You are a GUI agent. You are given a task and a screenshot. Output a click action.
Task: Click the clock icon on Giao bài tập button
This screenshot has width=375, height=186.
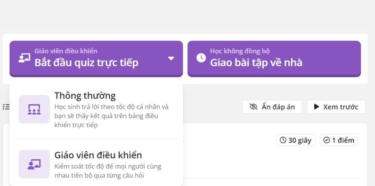201,58
